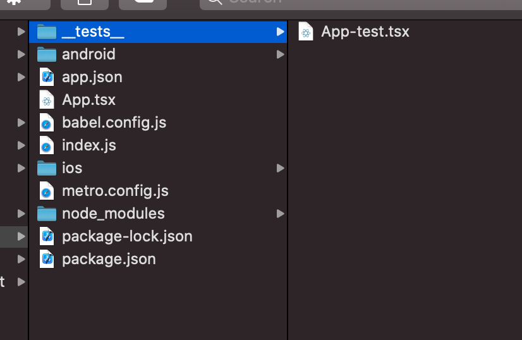Expand the node_modules folder arrow

click(x=280, y=214)
